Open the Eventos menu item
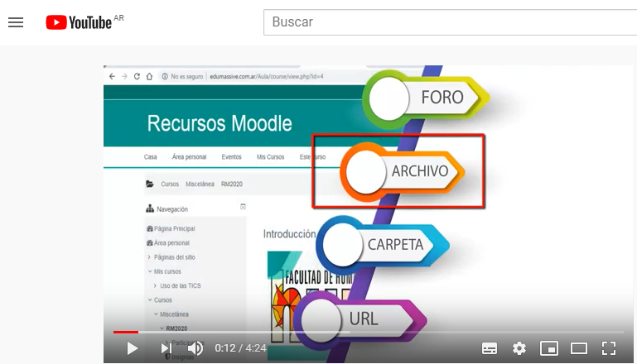This screenshot has height=364, width=637. [232, 156]
